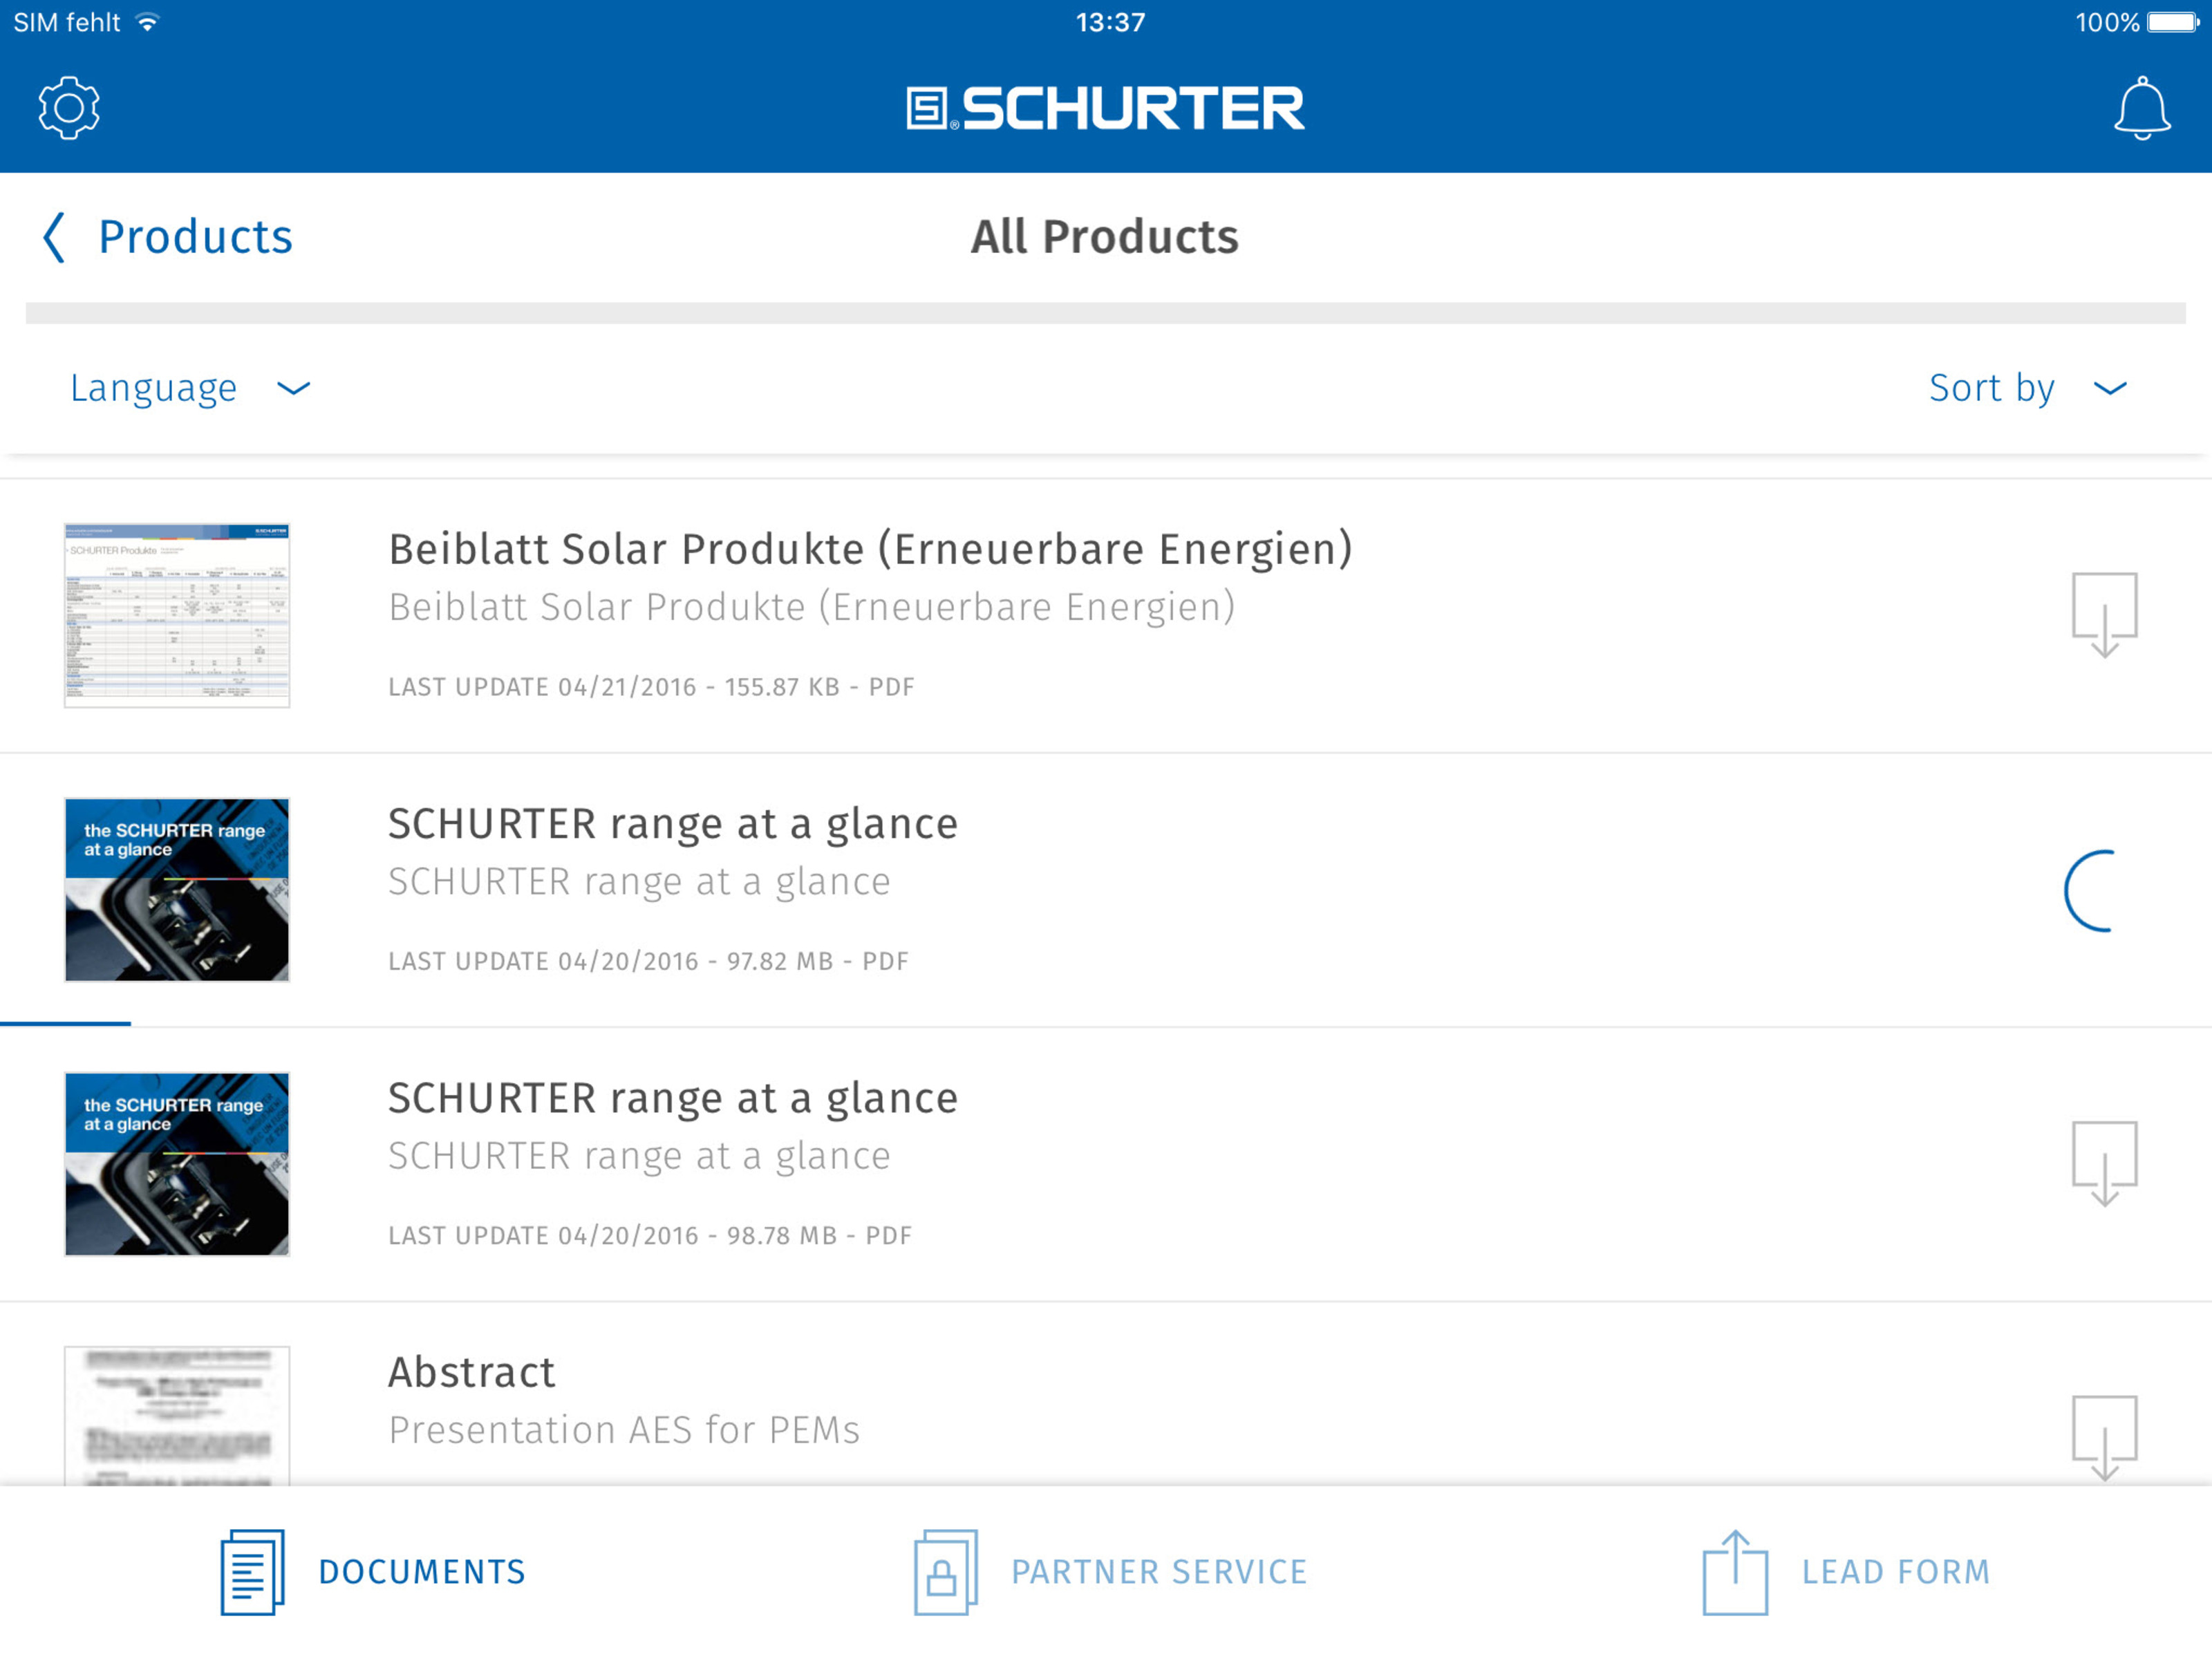Click the download progress bar under SCHURTER range
The height and width of the screenshot is (1659, 2212).
65,1023
